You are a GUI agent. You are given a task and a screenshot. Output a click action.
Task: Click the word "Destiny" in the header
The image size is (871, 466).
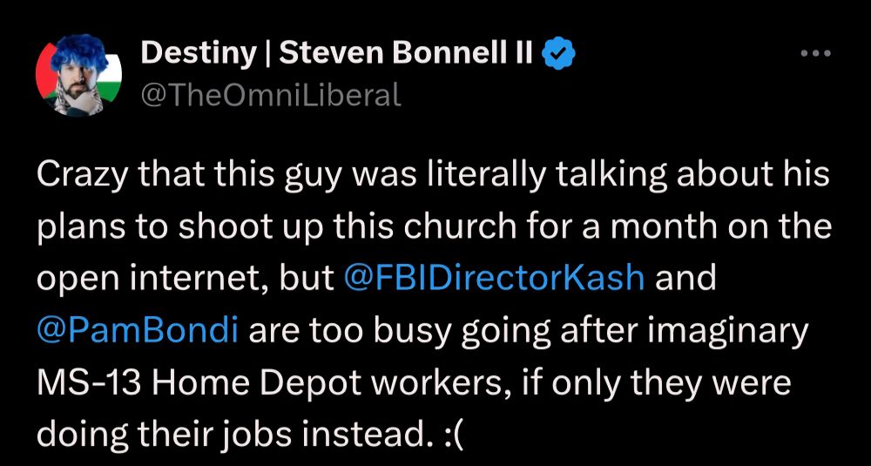click(199, 53)
